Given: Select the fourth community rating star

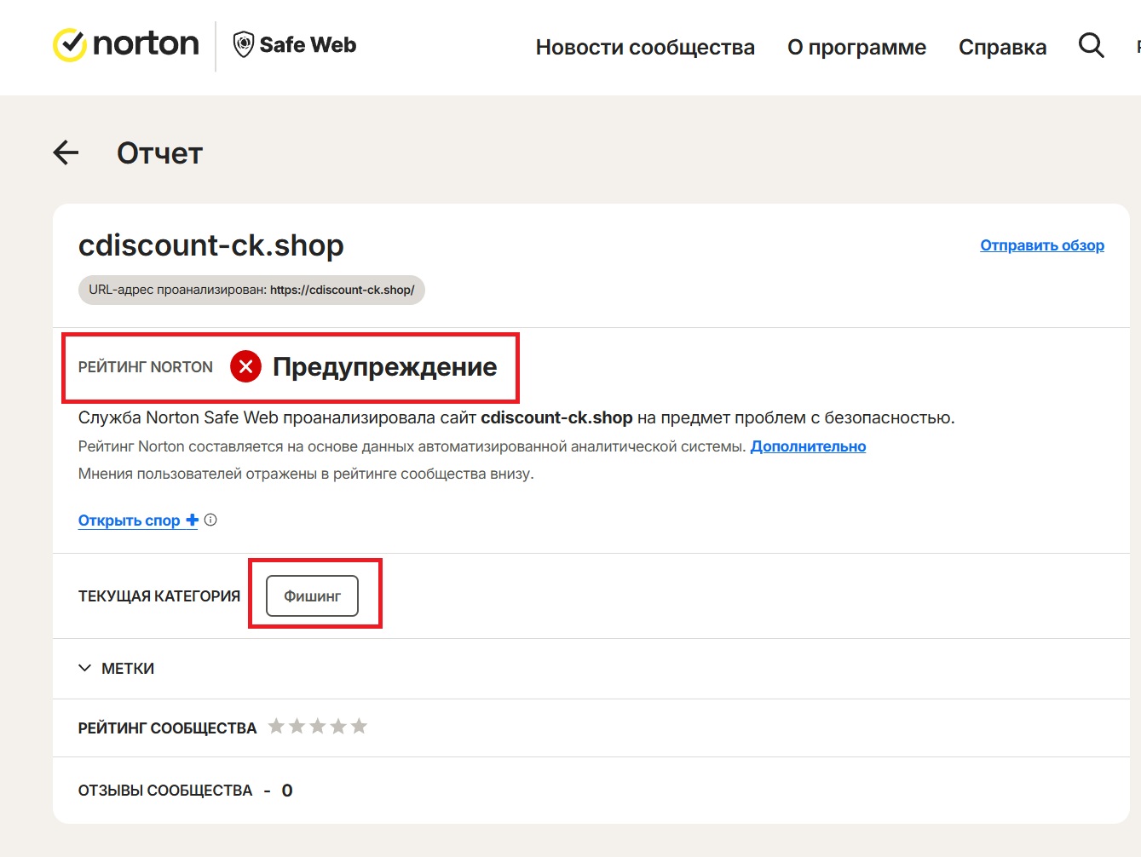Looking at the screenshot, I should point(338,727).
